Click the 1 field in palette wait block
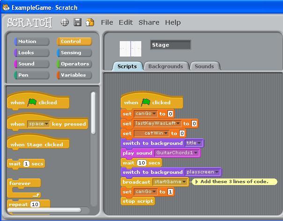The height and width of the screenshot is (221, 283). pos(26,164)
